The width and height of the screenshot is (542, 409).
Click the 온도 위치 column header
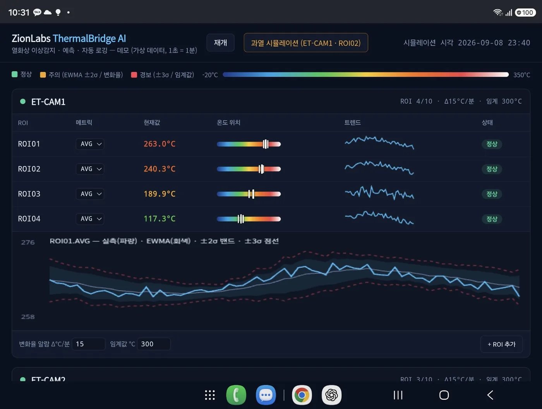point(228,123)
